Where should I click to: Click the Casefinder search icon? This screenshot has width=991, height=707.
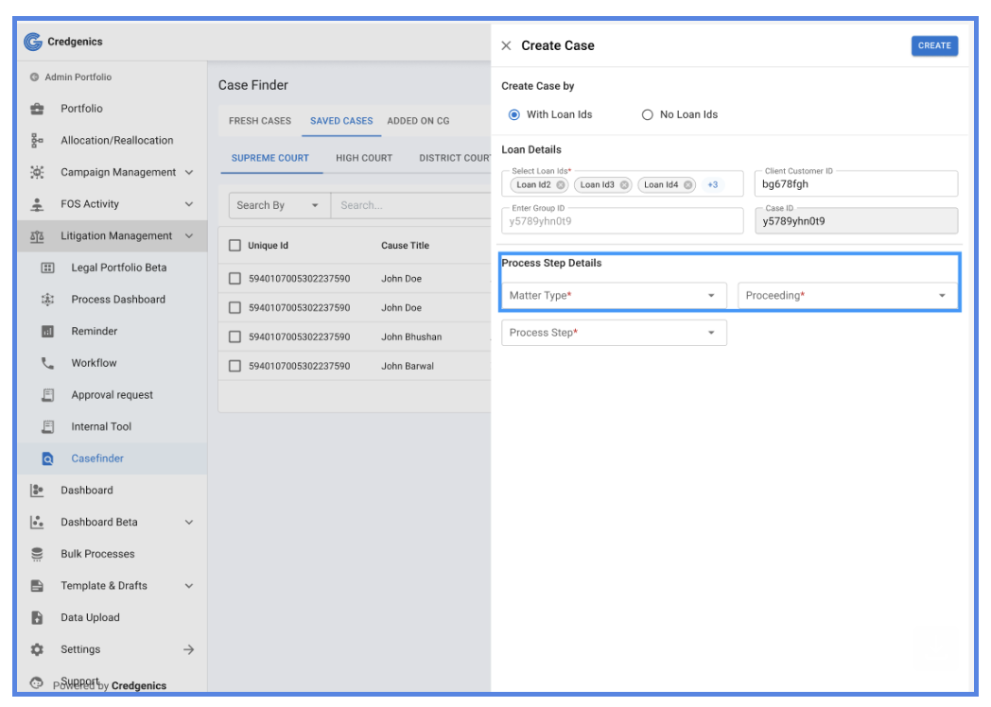[x=48, y=458]
